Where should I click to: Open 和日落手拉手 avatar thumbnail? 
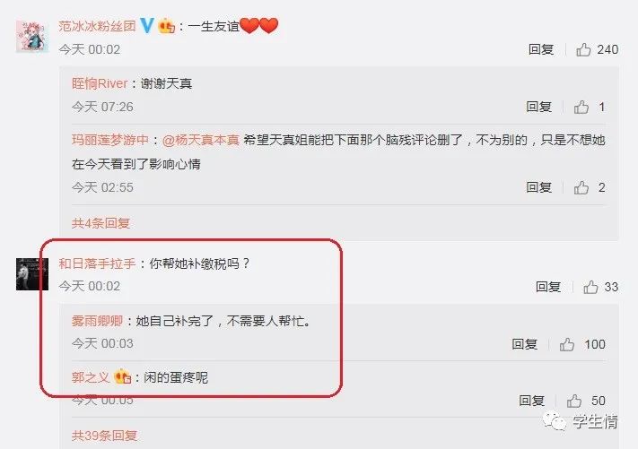pyautogui.click(x=32, y=274)
